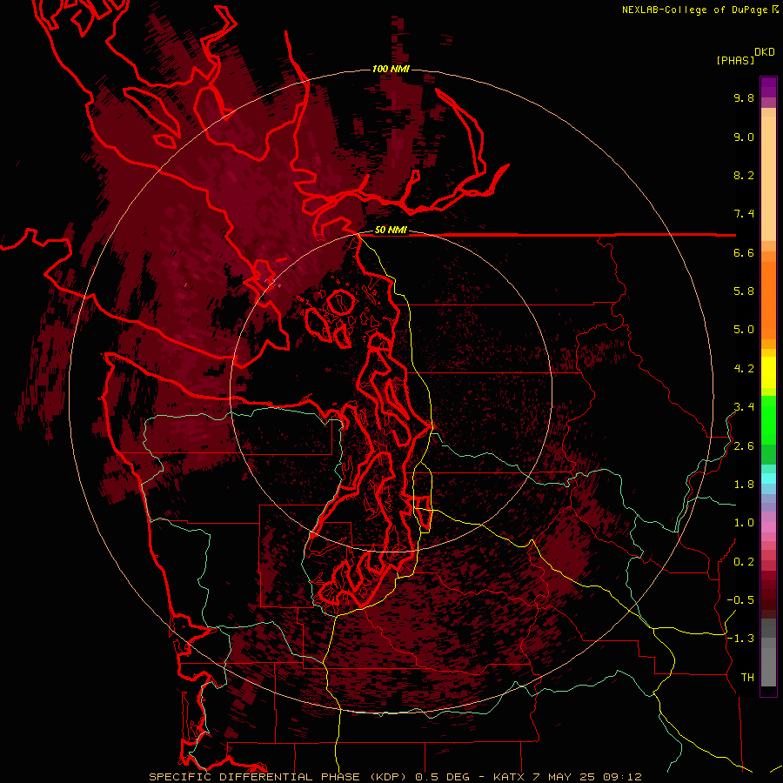Click the DKD [PHAS] legend title

click(746, 56)
